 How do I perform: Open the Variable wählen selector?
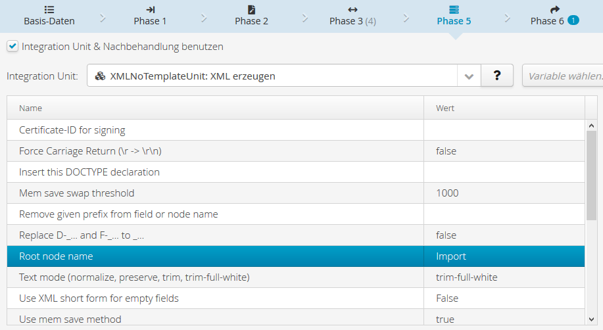[564, 76]
